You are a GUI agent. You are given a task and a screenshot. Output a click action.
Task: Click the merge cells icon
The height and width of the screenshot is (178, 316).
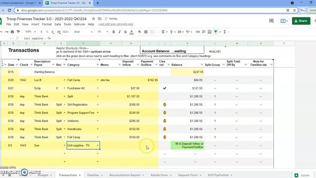coord(153,32)
